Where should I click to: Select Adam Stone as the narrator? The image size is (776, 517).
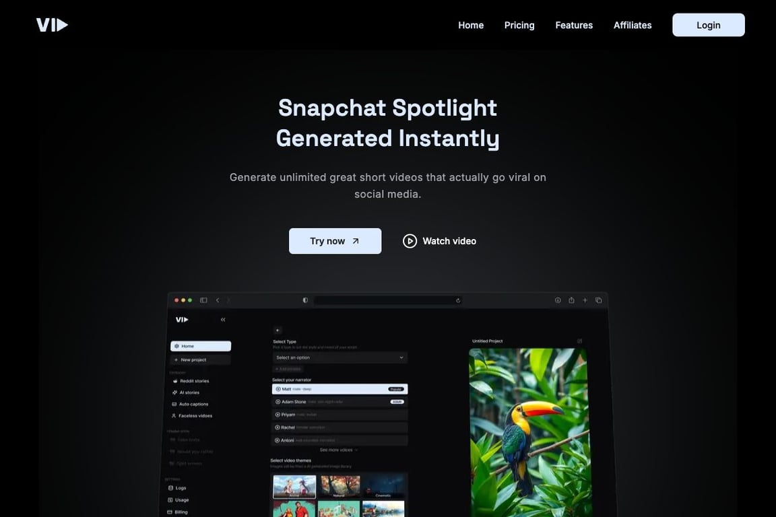339,402
